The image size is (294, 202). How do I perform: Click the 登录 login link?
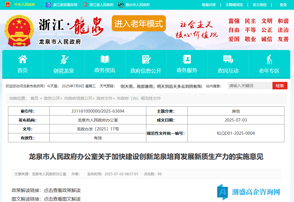point(283,5)
